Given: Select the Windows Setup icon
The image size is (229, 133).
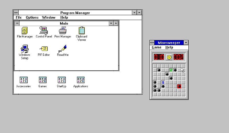Looking at the screenshot, I should [25, 49].
